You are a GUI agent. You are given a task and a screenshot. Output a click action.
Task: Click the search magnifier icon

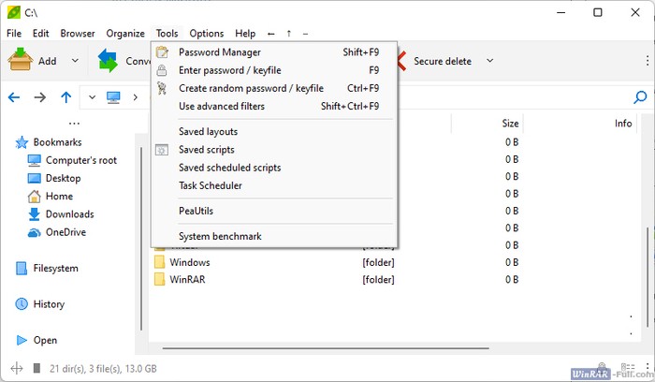pyautogui.click(x=640, y=96)
